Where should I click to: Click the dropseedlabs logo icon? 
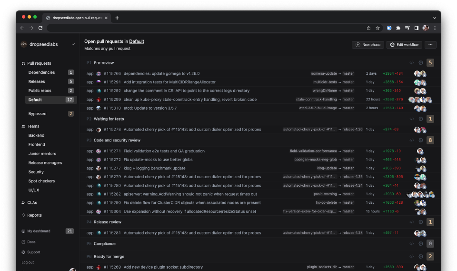coord(24,44)
